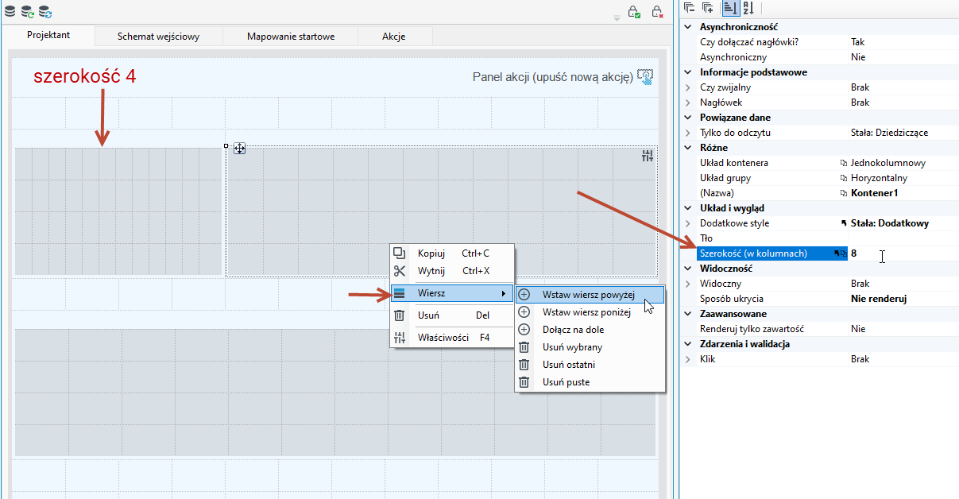Open the Wiersz submenu entry
This screenshot has width=959, height=499.
[452, 293]
